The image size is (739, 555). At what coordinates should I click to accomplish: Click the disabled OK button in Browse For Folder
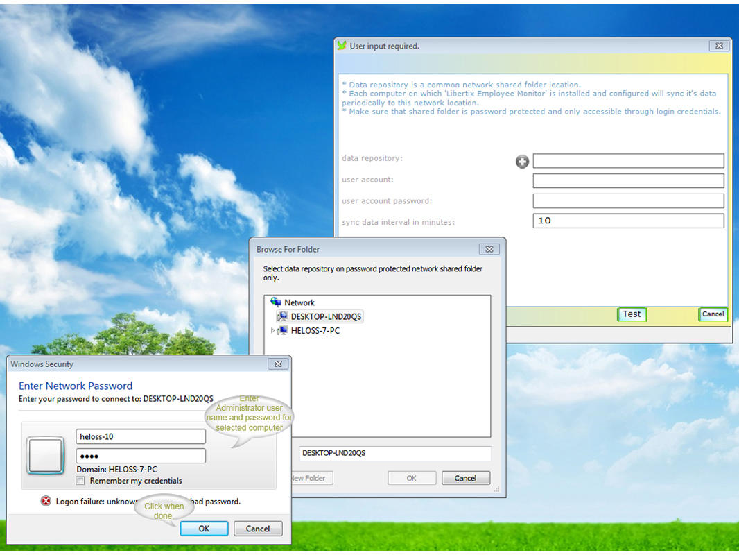412,478
